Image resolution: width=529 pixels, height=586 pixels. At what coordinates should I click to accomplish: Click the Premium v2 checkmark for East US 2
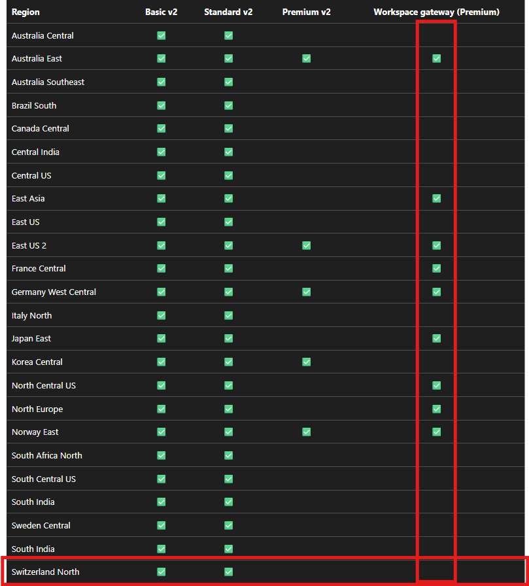(306, 245)
